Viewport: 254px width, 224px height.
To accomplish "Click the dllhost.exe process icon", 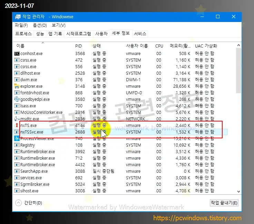I will [17, 73].
